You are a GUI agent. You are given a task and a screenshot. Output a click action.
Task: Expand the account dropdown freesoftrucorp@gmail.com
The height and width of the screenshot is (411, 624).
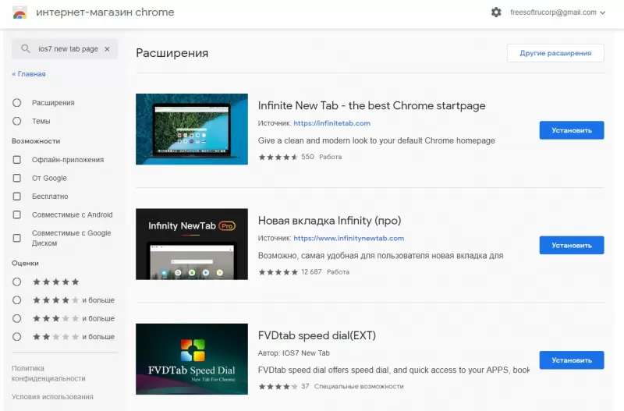pyautogui.click(x=558, y=12)
